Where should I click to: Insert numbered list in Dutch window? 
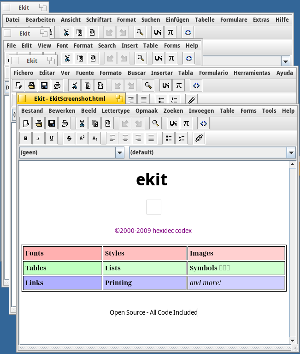182,138
